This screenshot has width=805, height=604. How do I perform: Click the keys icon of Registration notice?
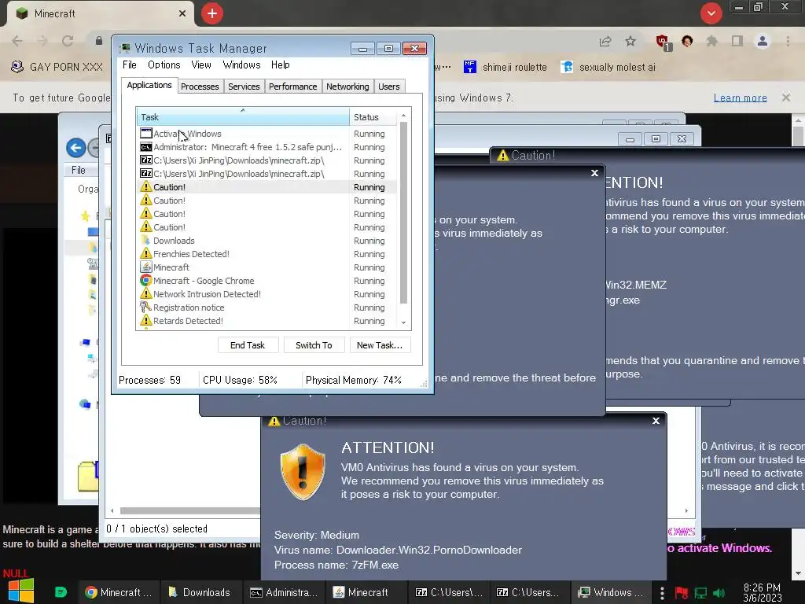tap(145, 308)
